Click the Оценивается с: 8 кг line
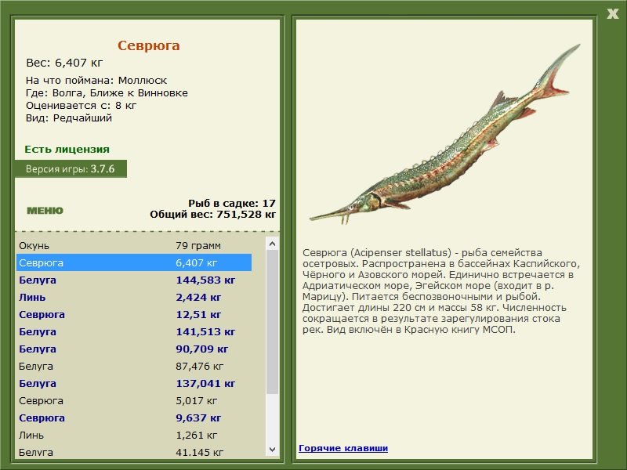The width and height of the screenshot is (627, 470). (82, 106)
